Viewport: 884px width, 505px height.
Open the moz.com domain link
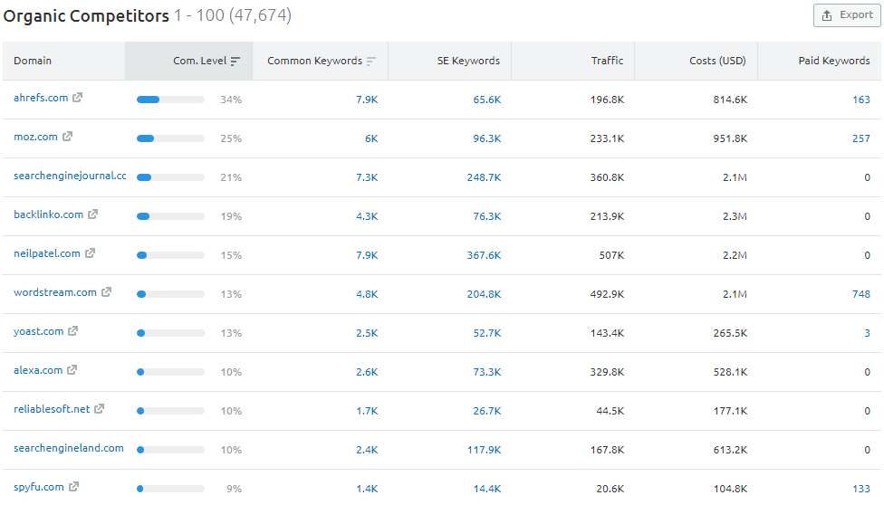click(x=35, y=137)
